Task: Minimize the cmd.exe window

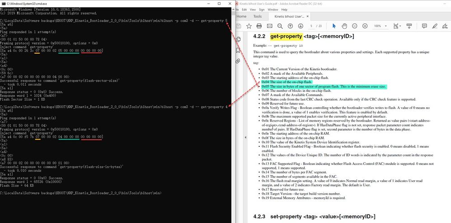Action: tap(208, 4)
